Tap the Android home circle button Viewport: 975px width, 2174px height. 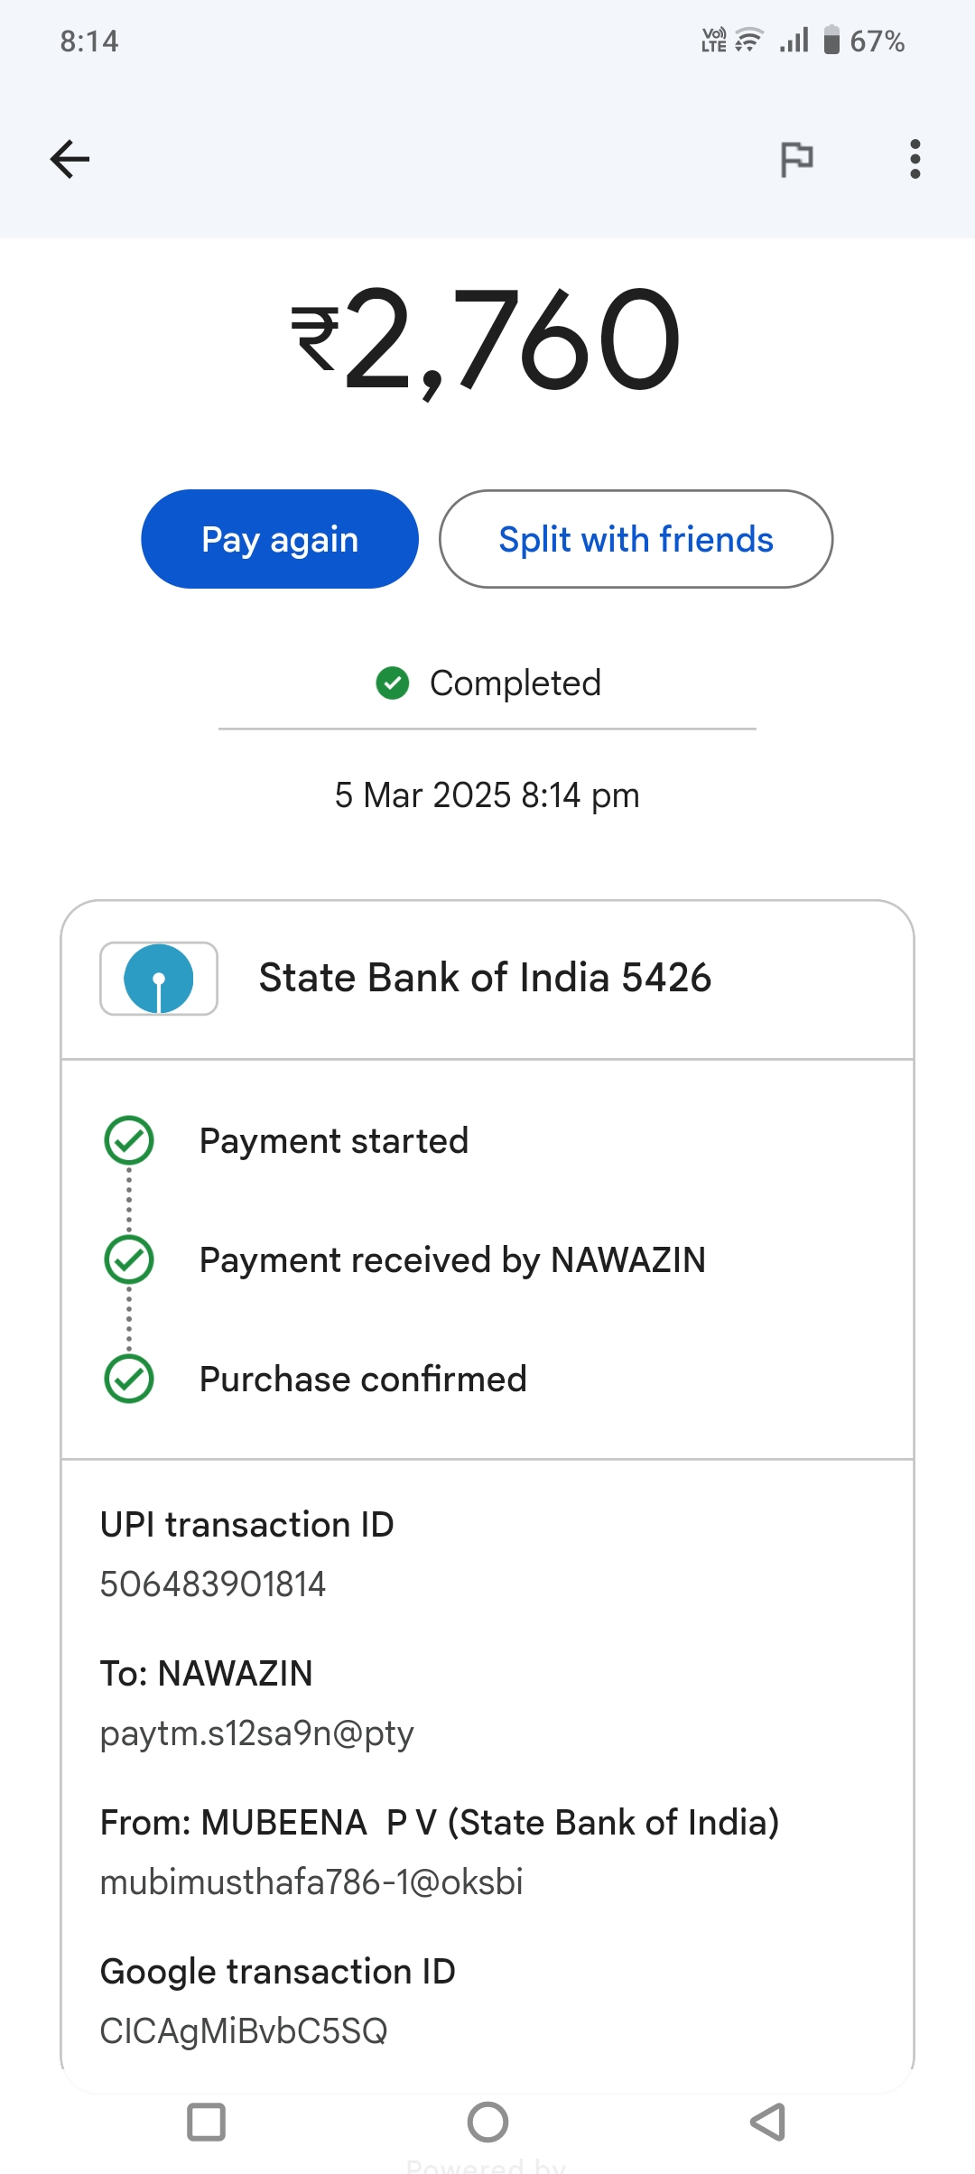click(487, 2122)
